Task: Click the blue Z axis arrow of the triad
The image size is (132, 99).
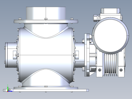Action: click(10, 91)
